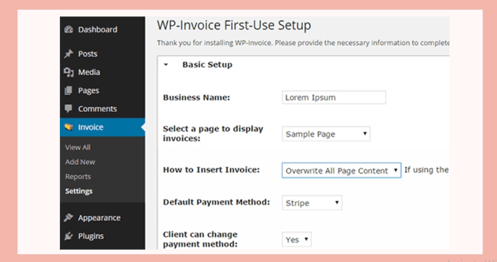Click the Plugins plug icon
The width and height of the screenshot is (497, 262).
[x=69, y=236]
